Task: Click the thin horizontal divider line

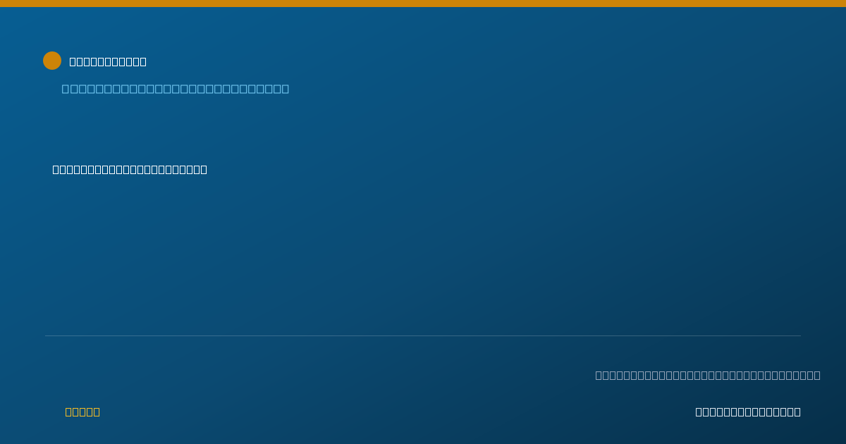Action: pos(423,335)
